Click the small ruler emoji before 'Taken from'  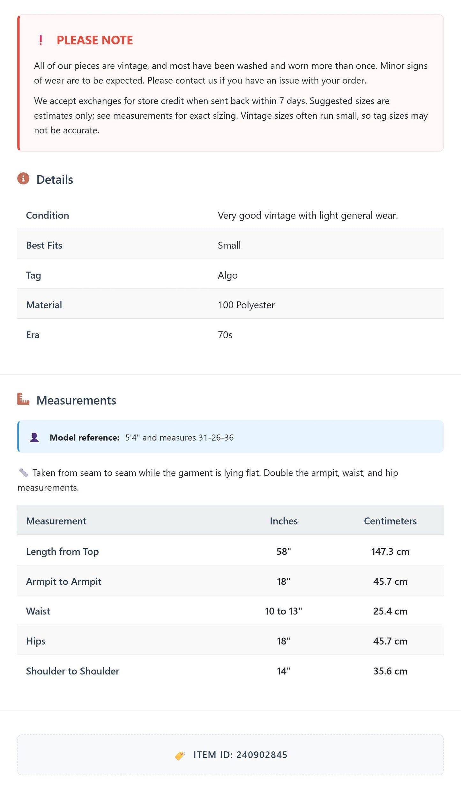[23, 473]
